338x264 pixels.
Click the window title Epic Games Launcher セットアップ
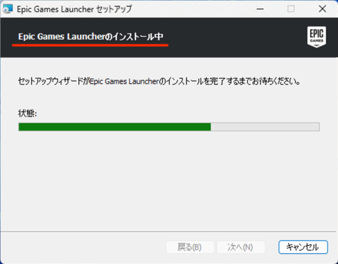pyautogui.click(x=74, y=9)
